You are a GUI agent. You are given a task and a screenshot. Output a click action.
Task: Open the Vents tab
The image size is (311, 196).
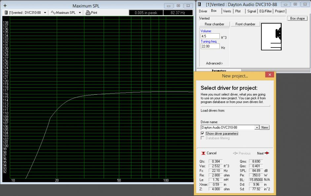[x=227, y=11]
